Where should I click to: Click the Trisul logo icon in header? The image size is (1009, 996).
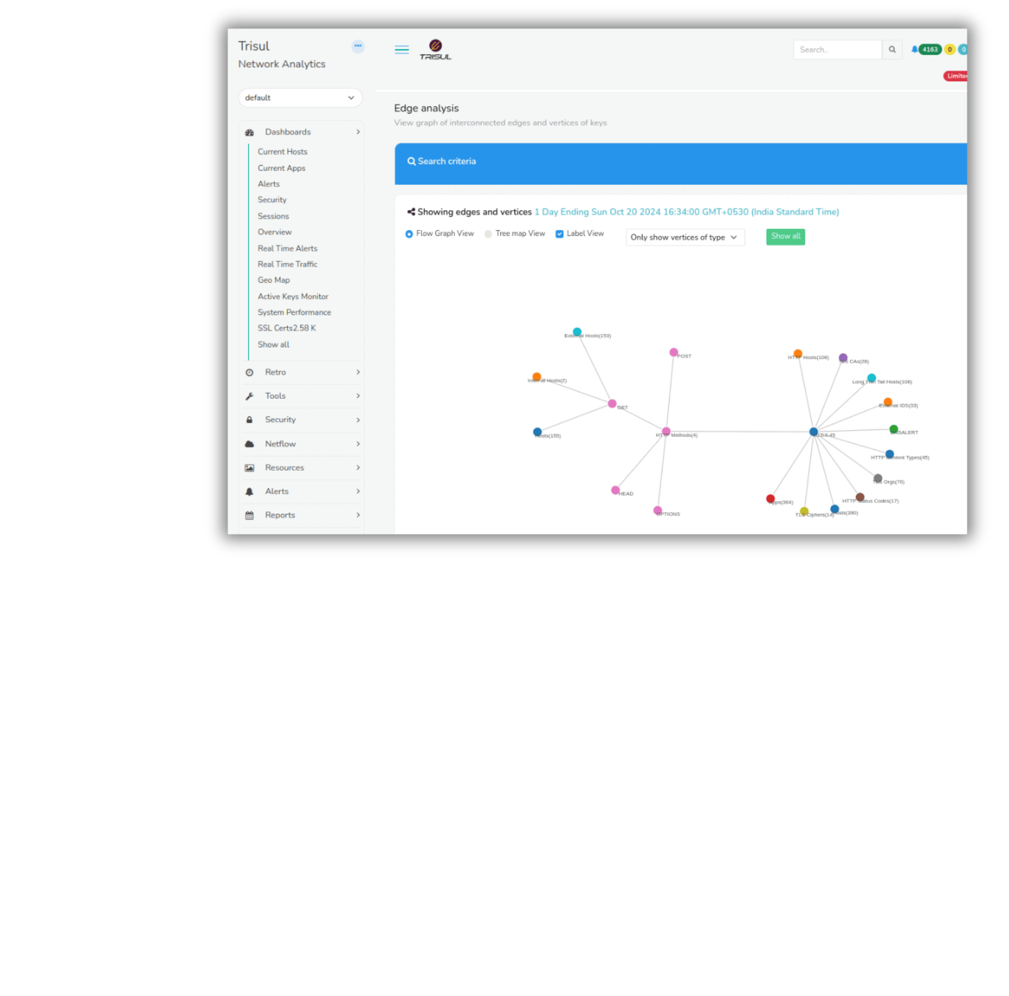tap(436, 48)
